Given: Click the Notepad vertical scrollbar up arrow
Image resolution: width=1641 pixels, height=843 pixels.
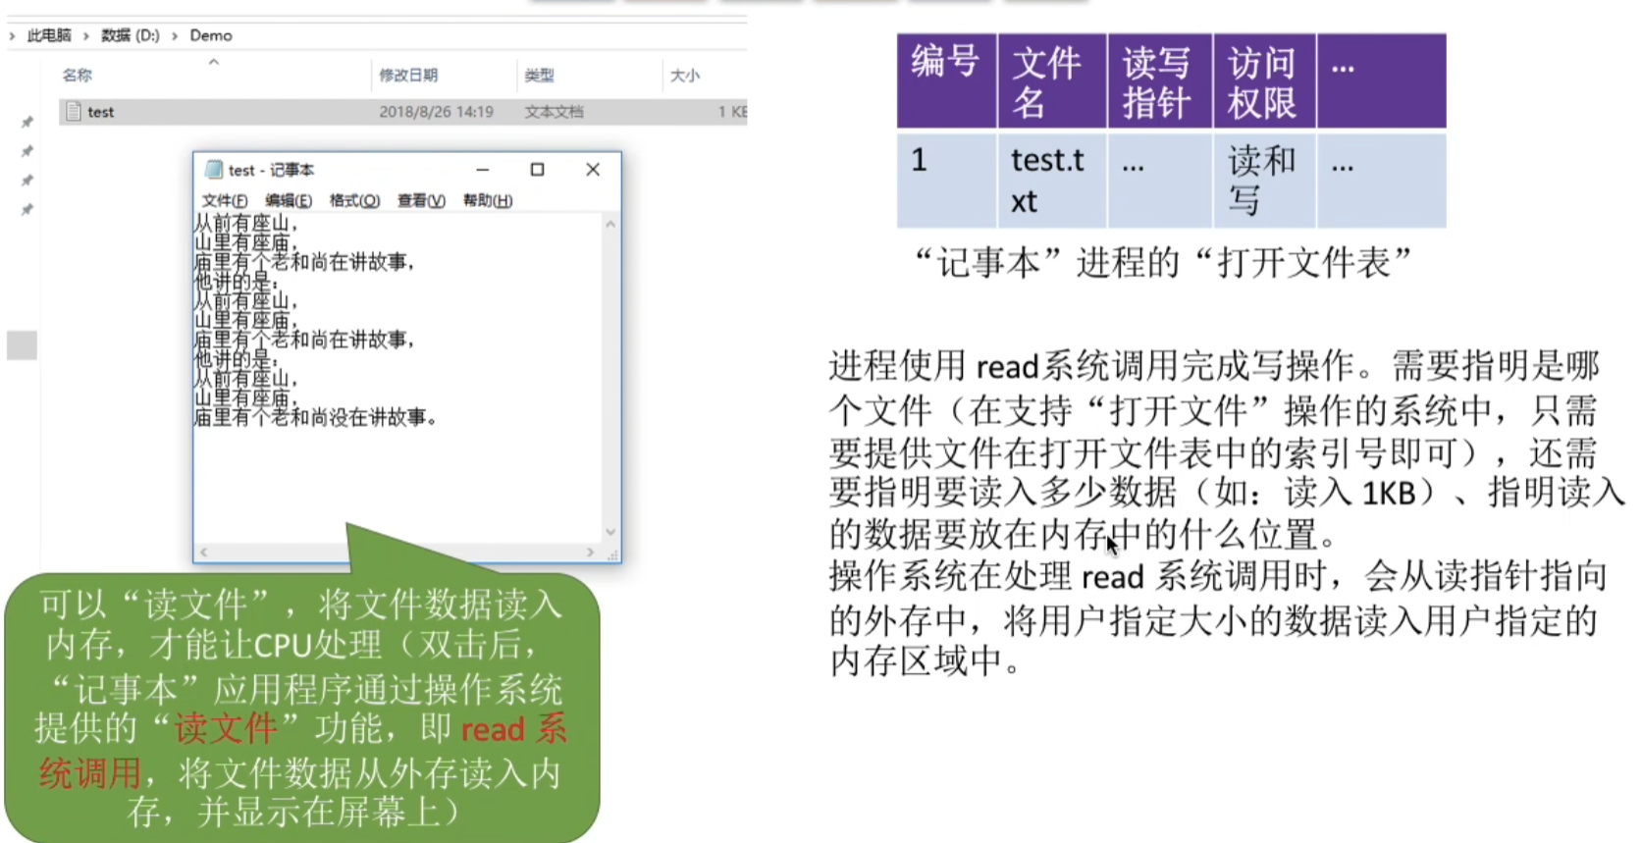Looking at the screenshot, I should click(x=610, y=225).
